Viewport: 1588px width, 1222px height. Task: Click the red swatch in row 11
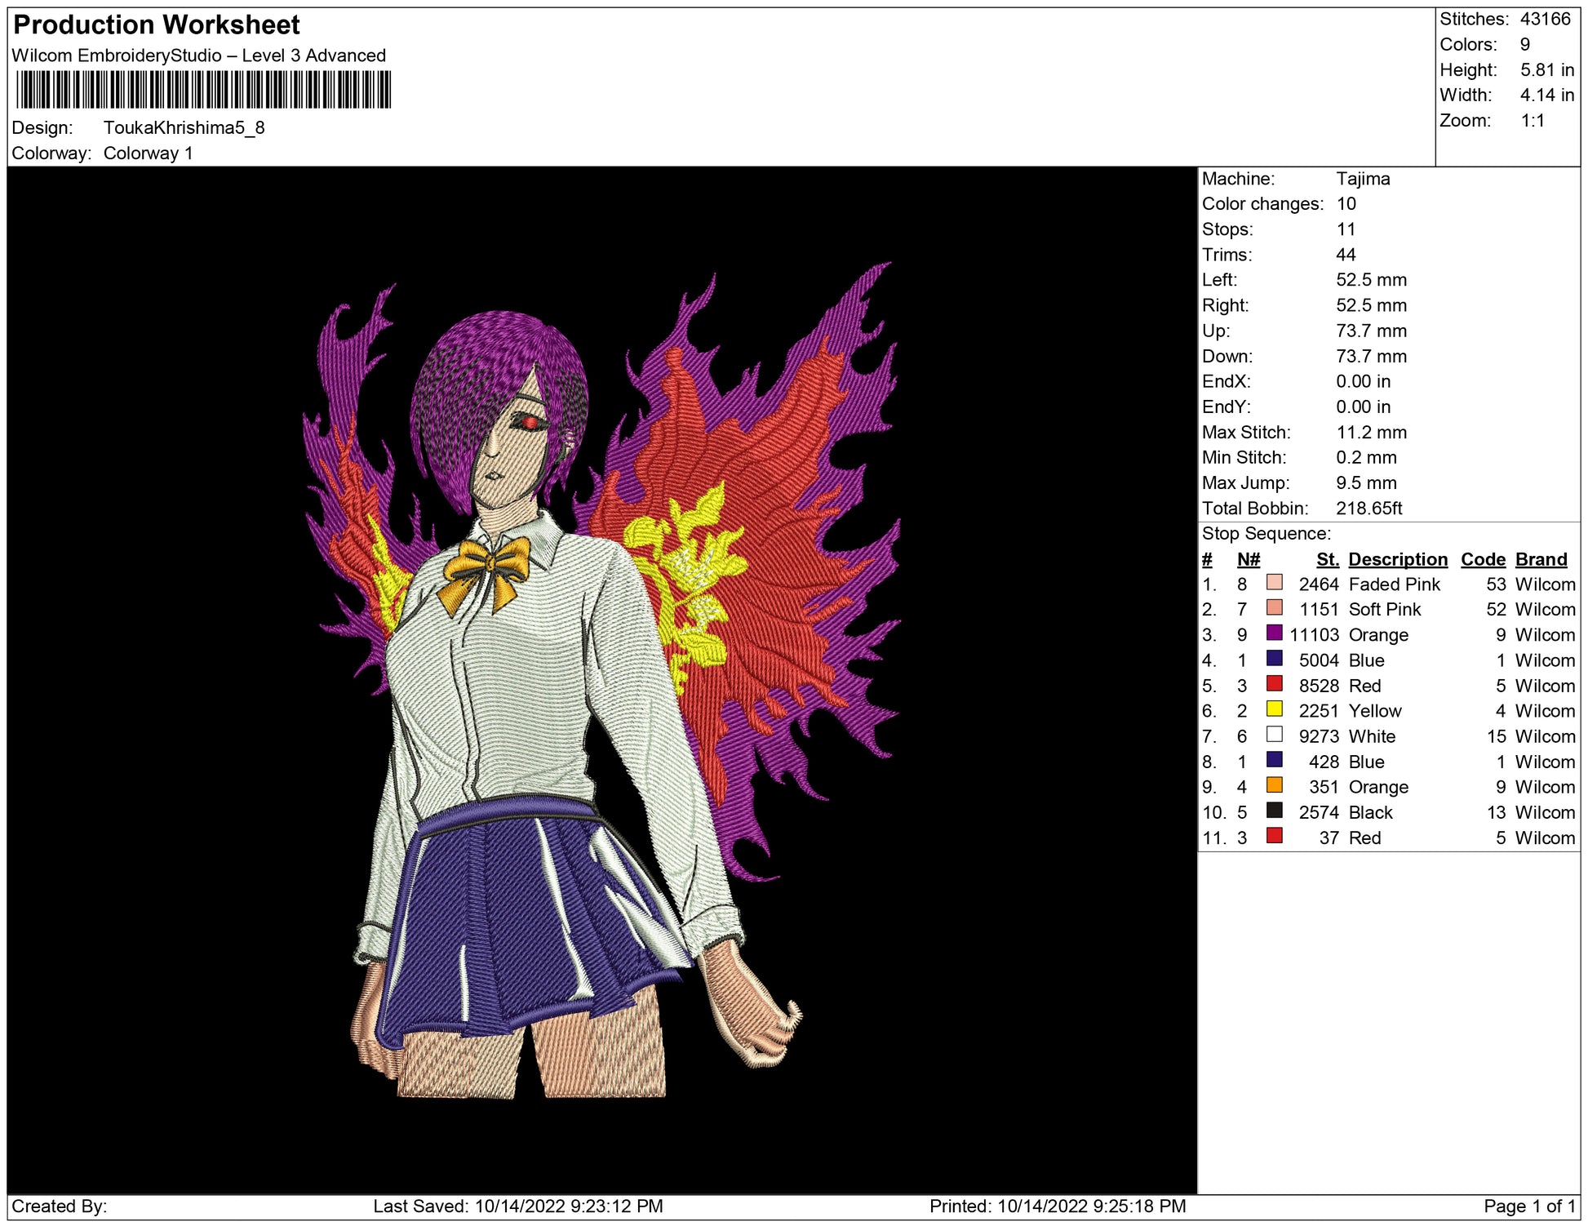(1274, 836)
